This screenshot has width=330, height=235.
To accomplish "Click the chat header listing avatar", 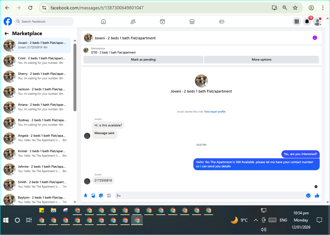I will tap(88, 38).
